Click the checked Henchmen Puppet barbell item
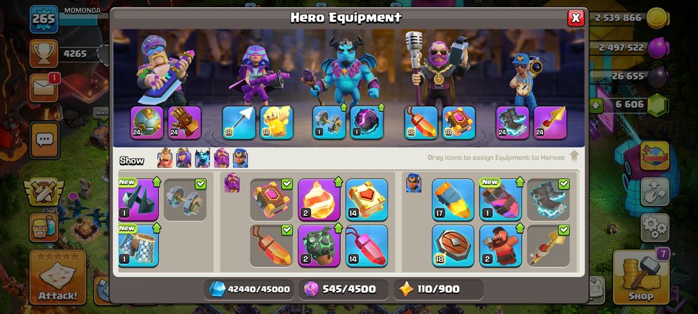 pos(185,199)
